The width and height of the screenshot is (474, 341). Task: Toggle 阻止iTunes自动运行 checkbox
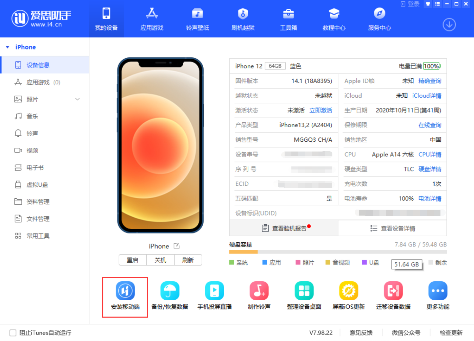[x=13, y=333]
